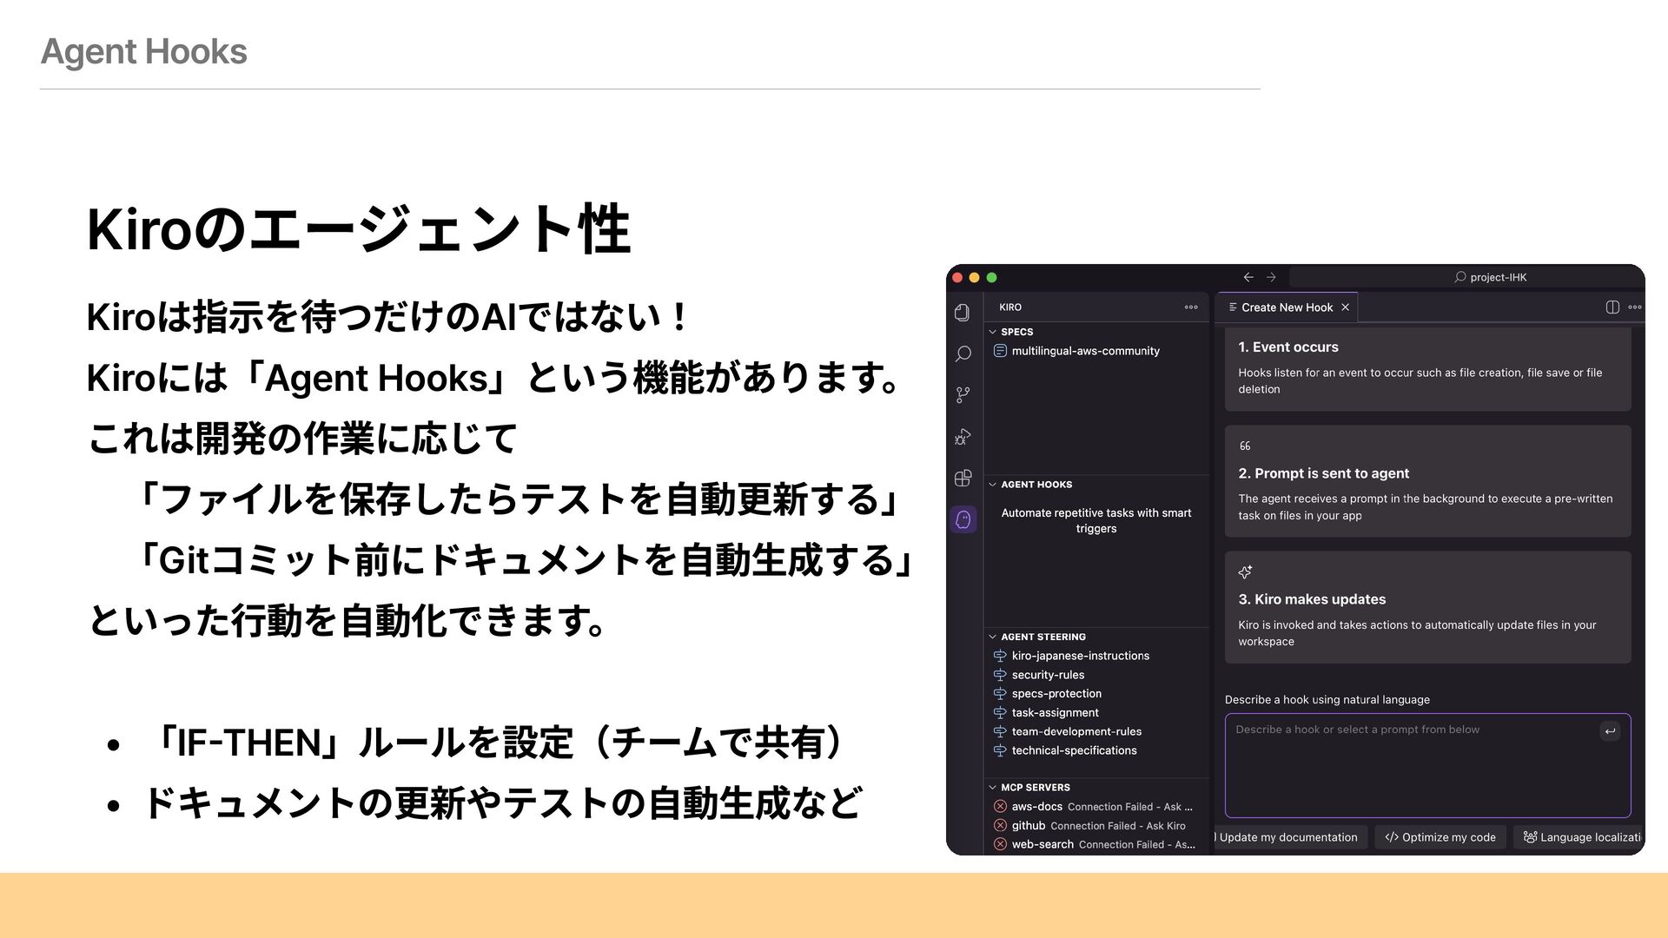Collapse the SPECS section
The width and height of the screenshot is (1668, 938).
pyautogui.click(x=993, y=332)
